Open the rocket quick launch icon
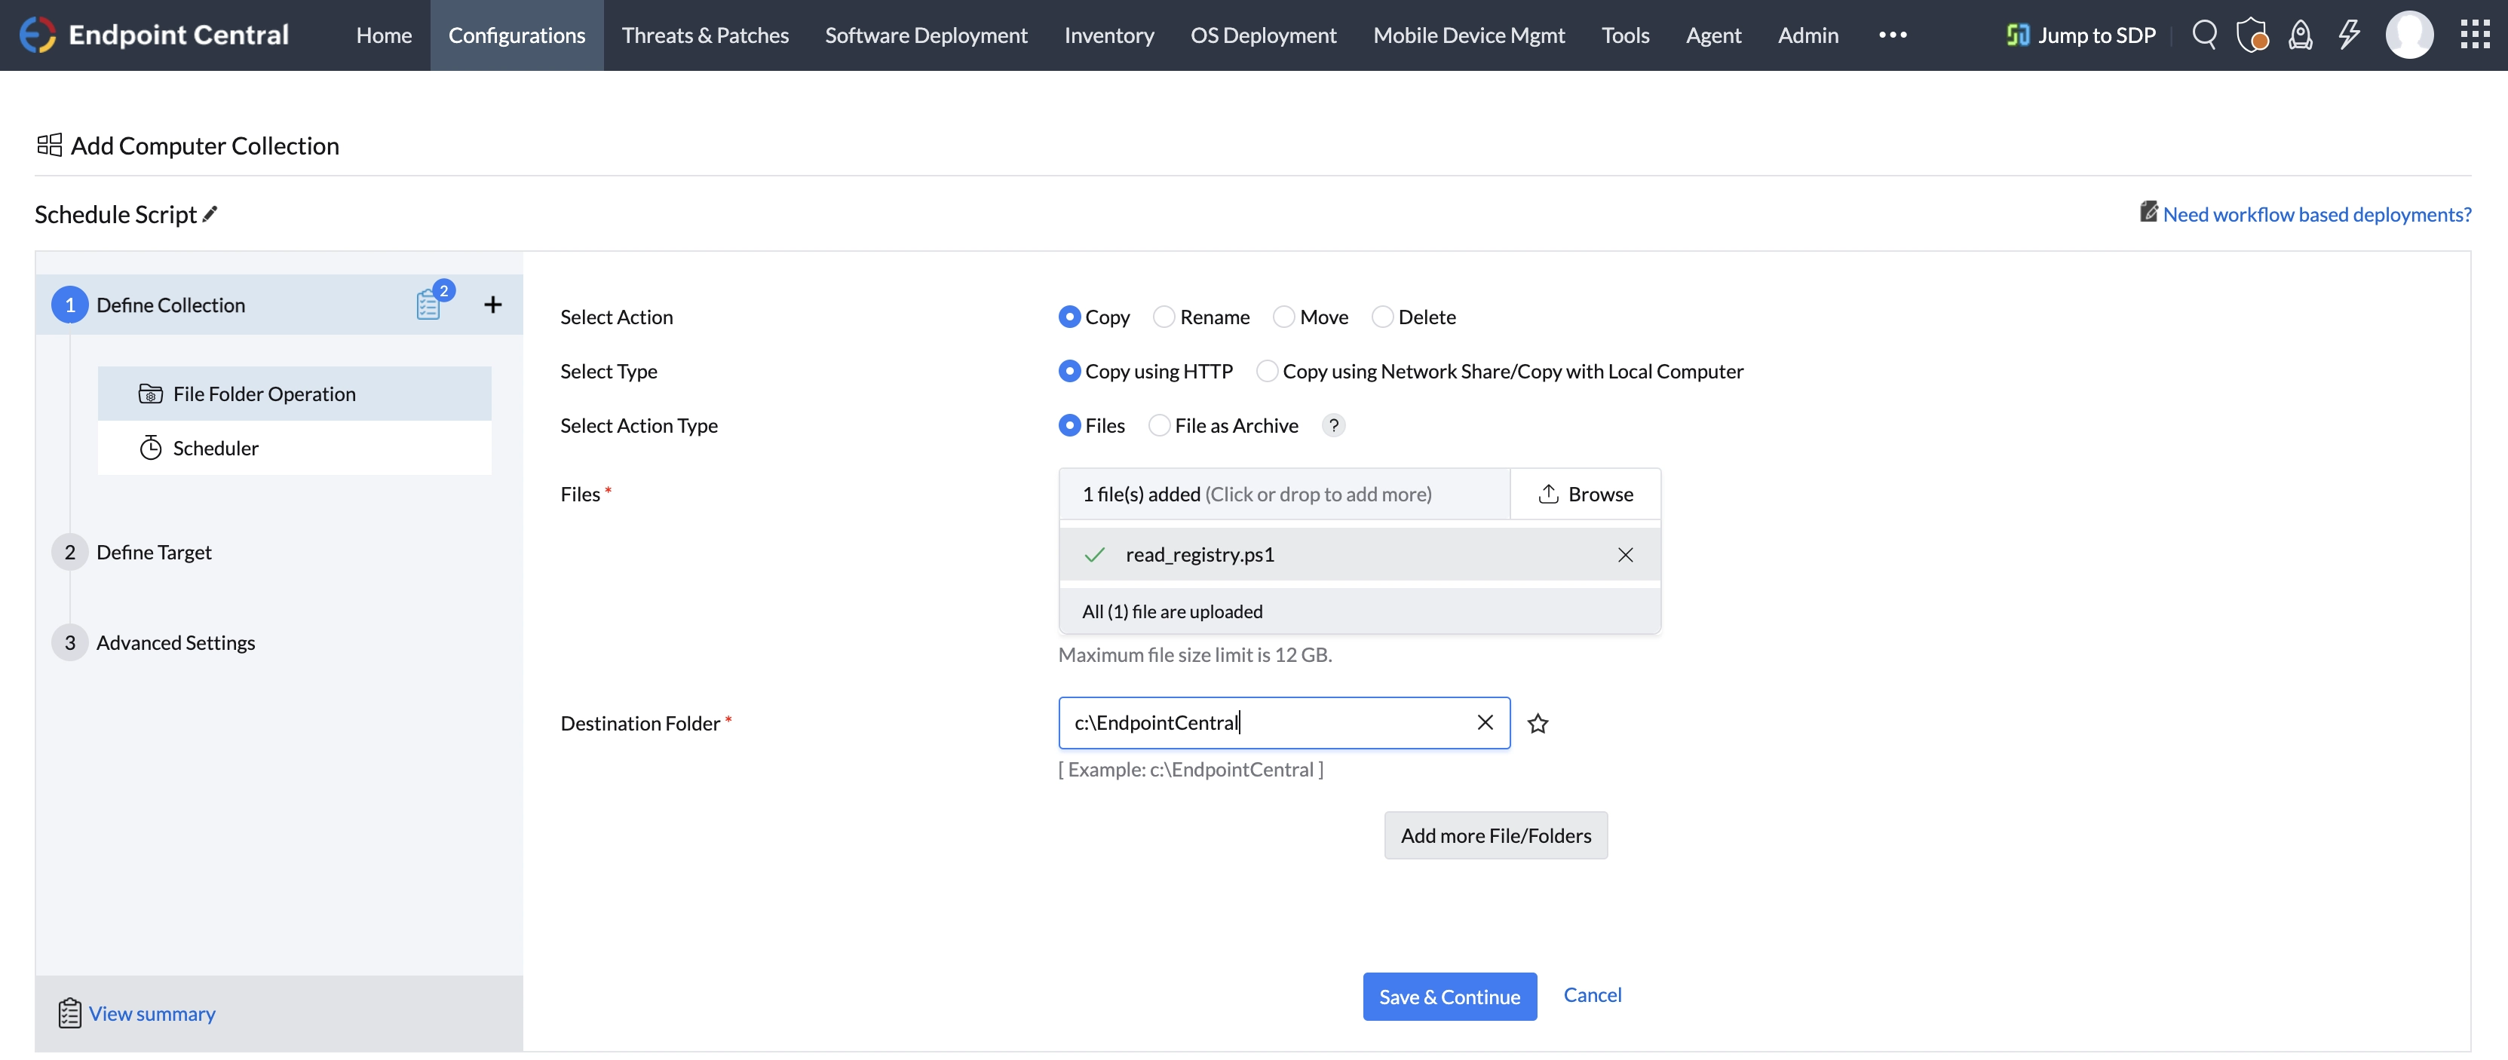 tap(2300, 35)
